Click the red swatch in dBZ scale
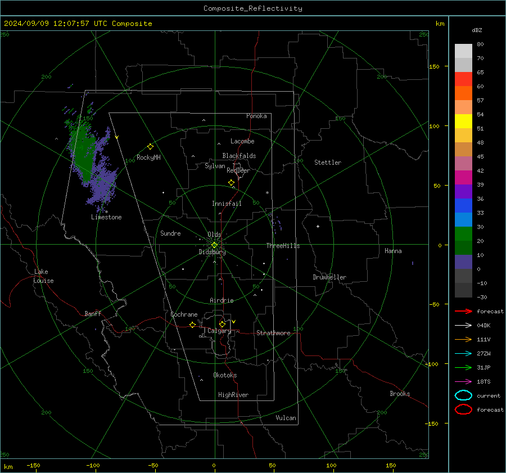Screen dimensions: 506x473 point(463,79)
